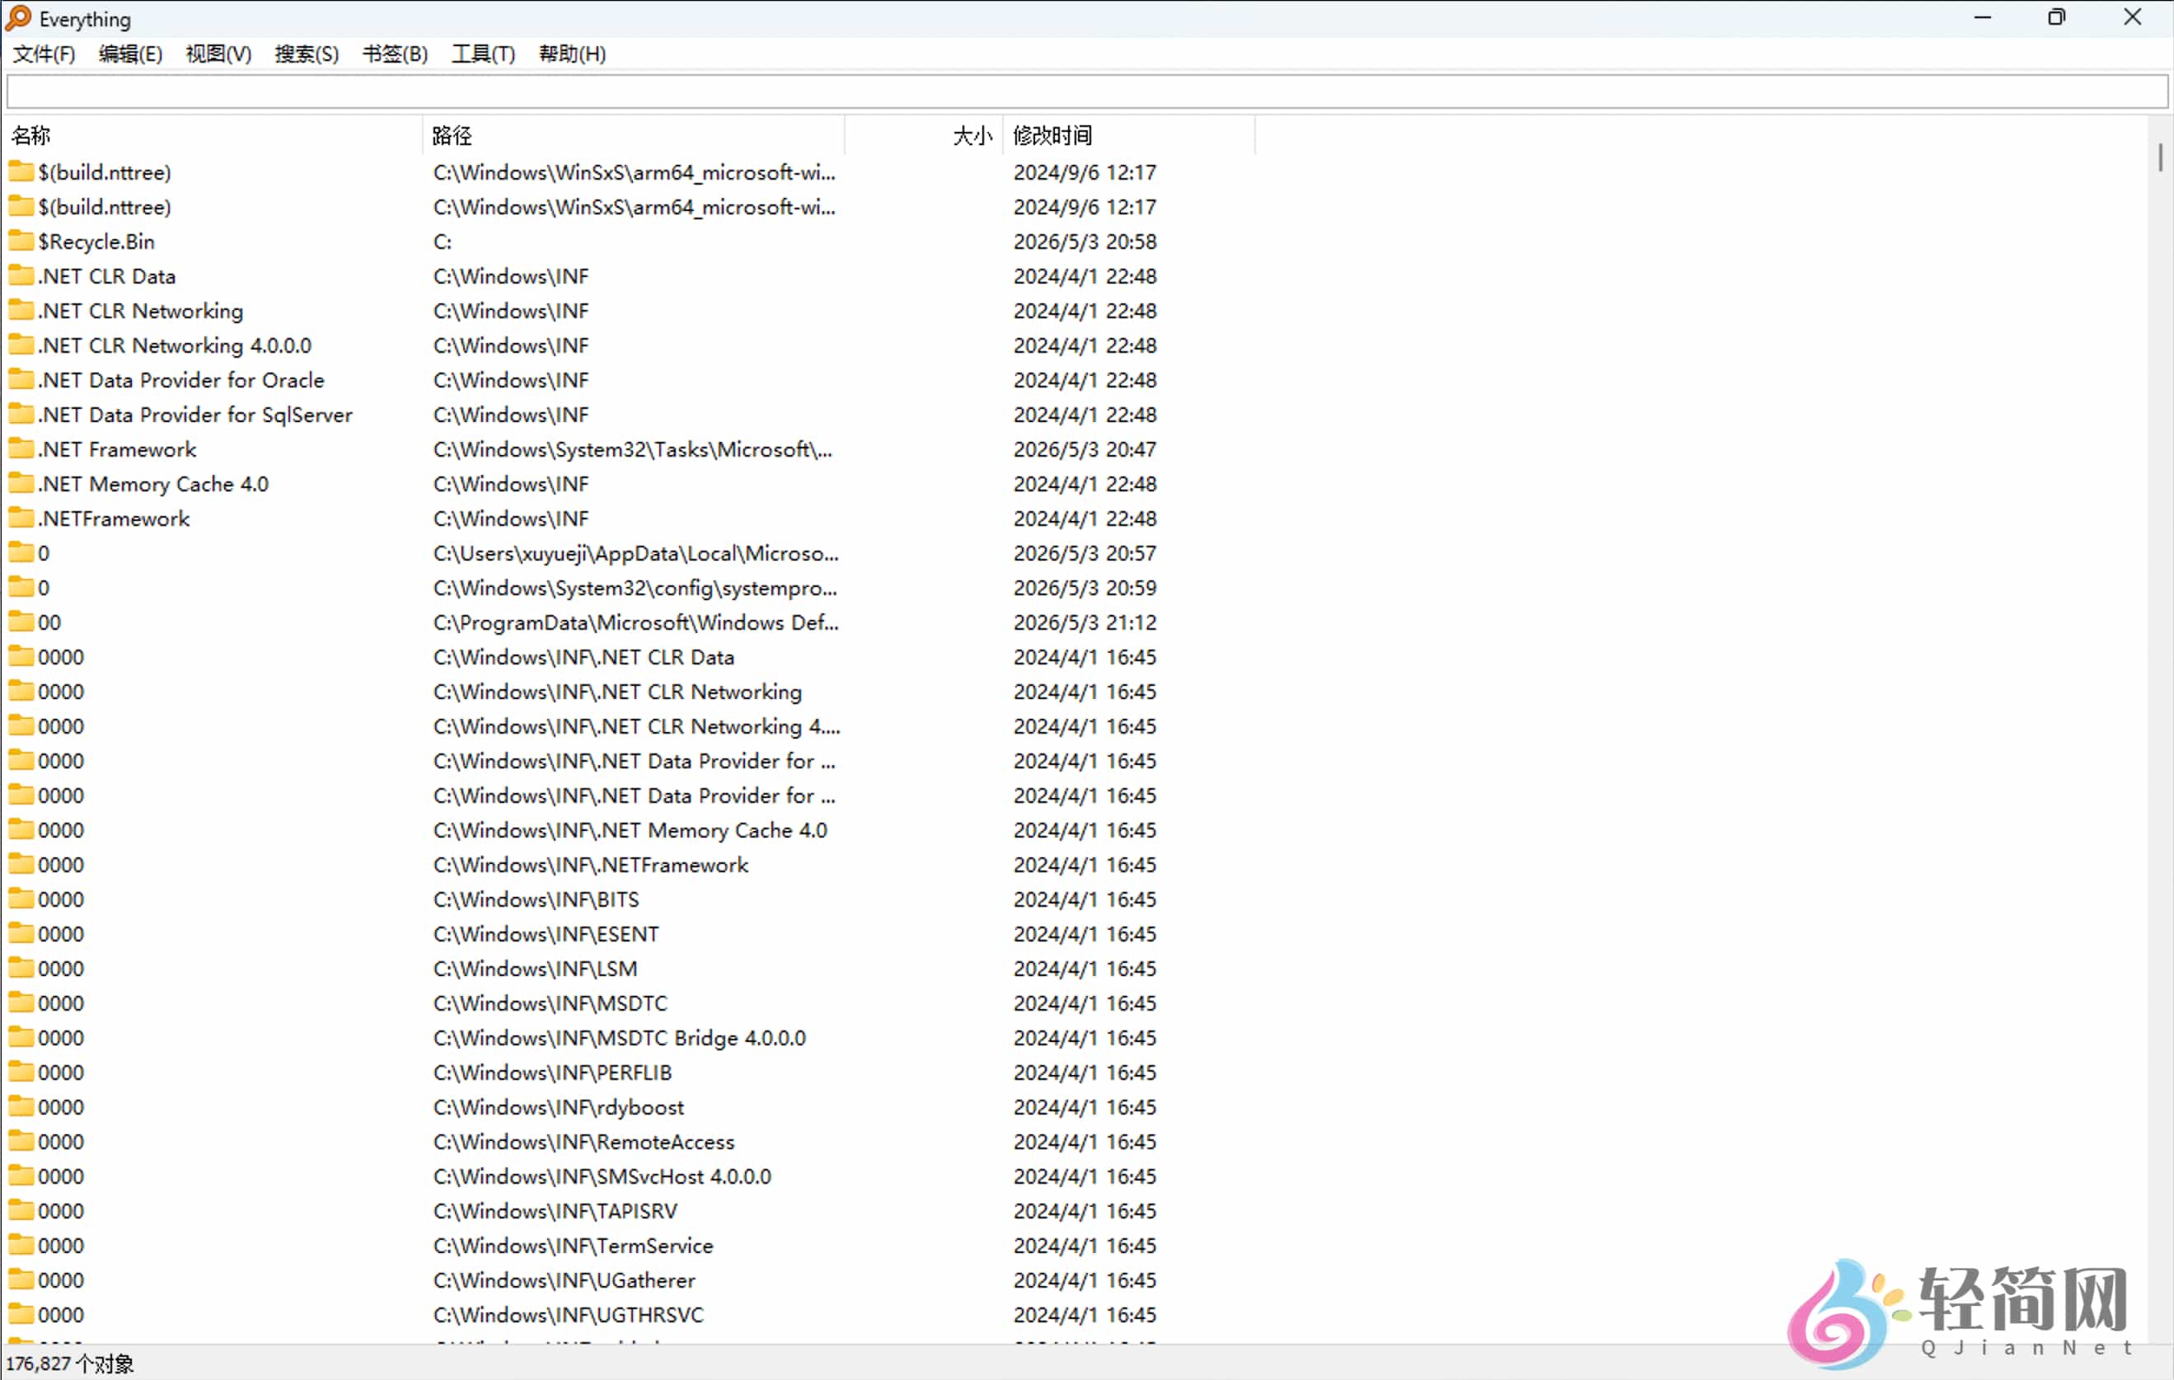Open the 视图(V) menu

point(218,54)
